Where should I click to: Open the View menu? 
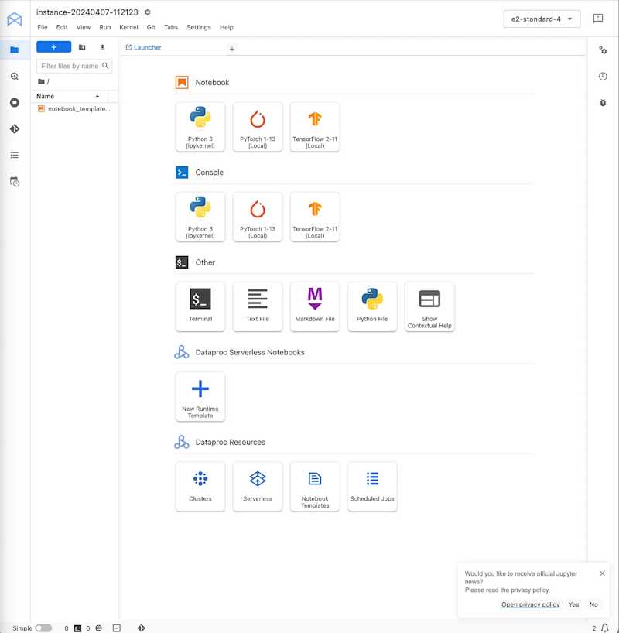84,27
